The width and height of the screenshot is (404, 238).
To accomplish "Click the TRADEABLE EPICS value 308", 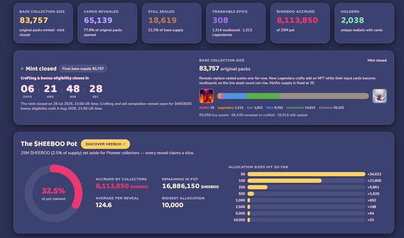I will (x=220, y=20).
